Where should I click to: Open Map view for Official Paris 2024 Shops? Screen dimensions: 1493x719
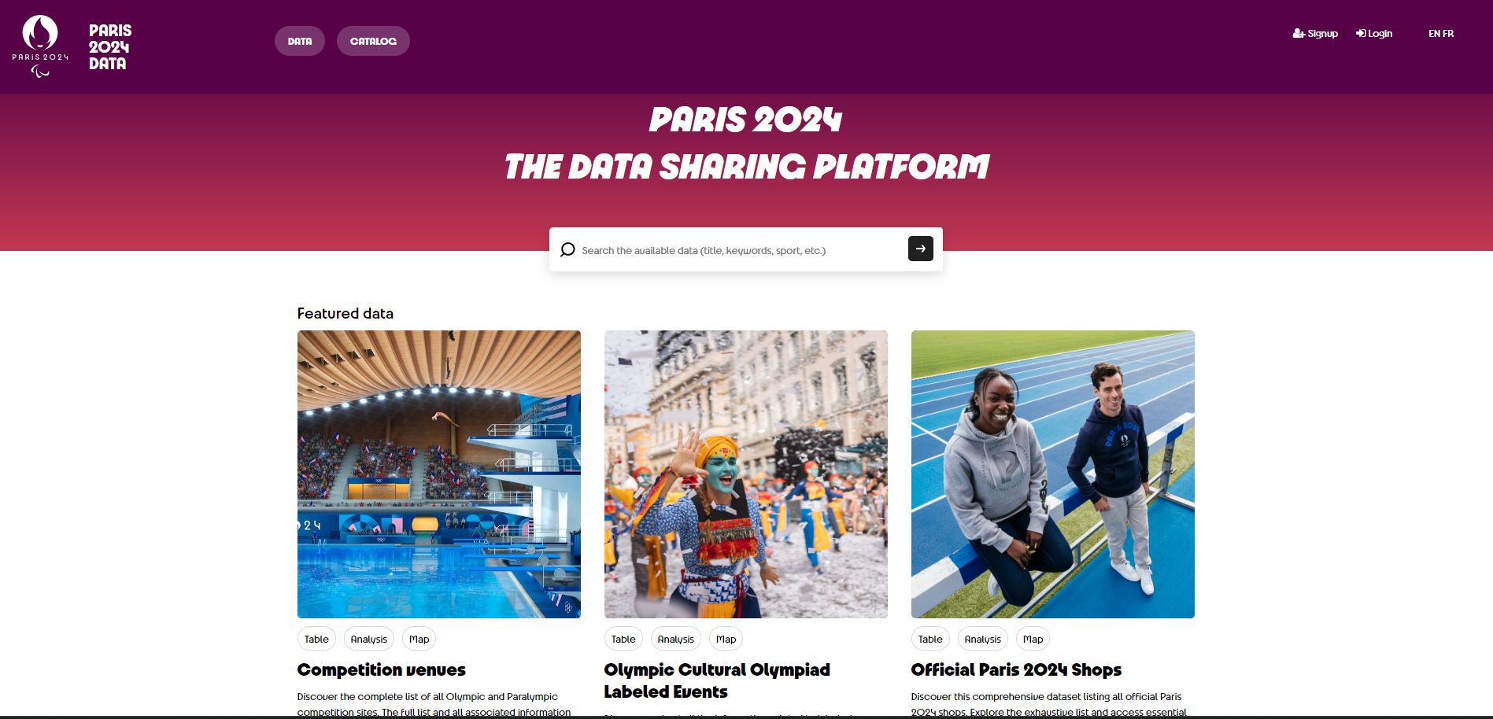click(x=1033, y=639)
